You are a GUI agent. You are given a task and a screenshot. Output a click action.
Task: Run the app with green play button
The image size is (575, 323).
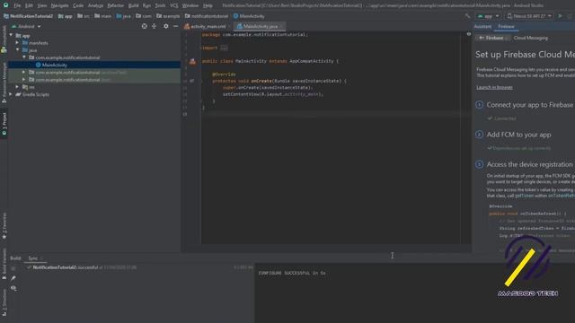pos(560,16)
